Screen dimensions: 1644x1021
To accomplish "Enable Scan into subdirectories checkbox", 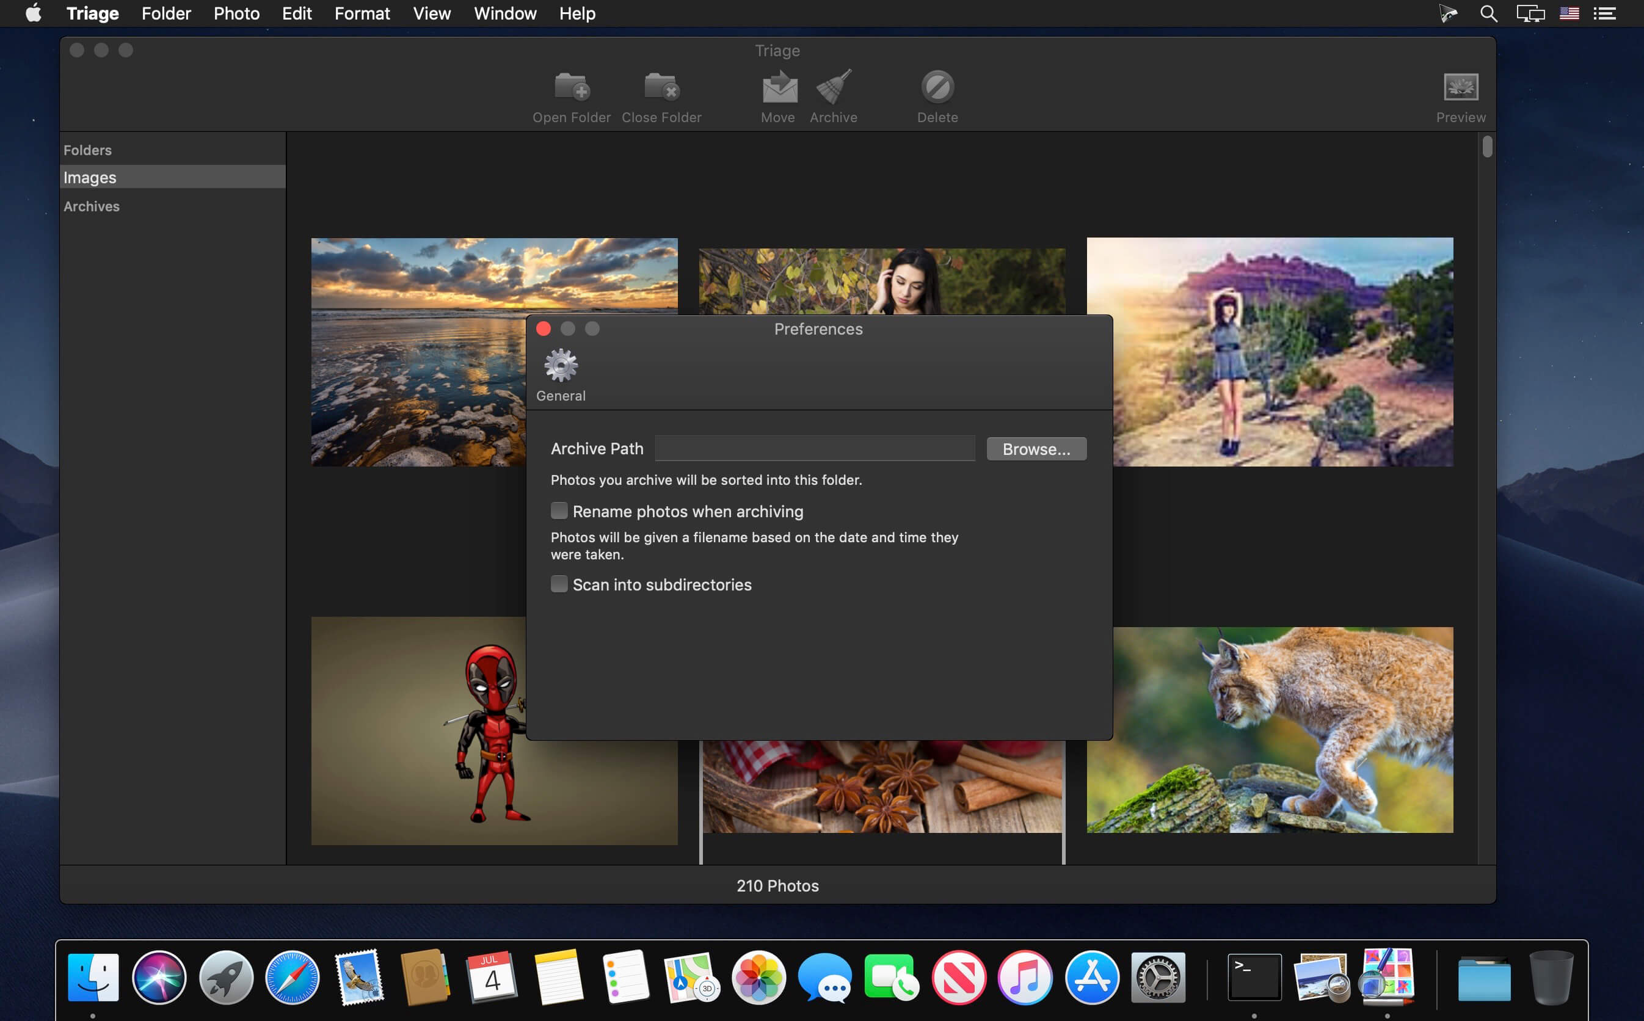I will click(x=559, y=584).
